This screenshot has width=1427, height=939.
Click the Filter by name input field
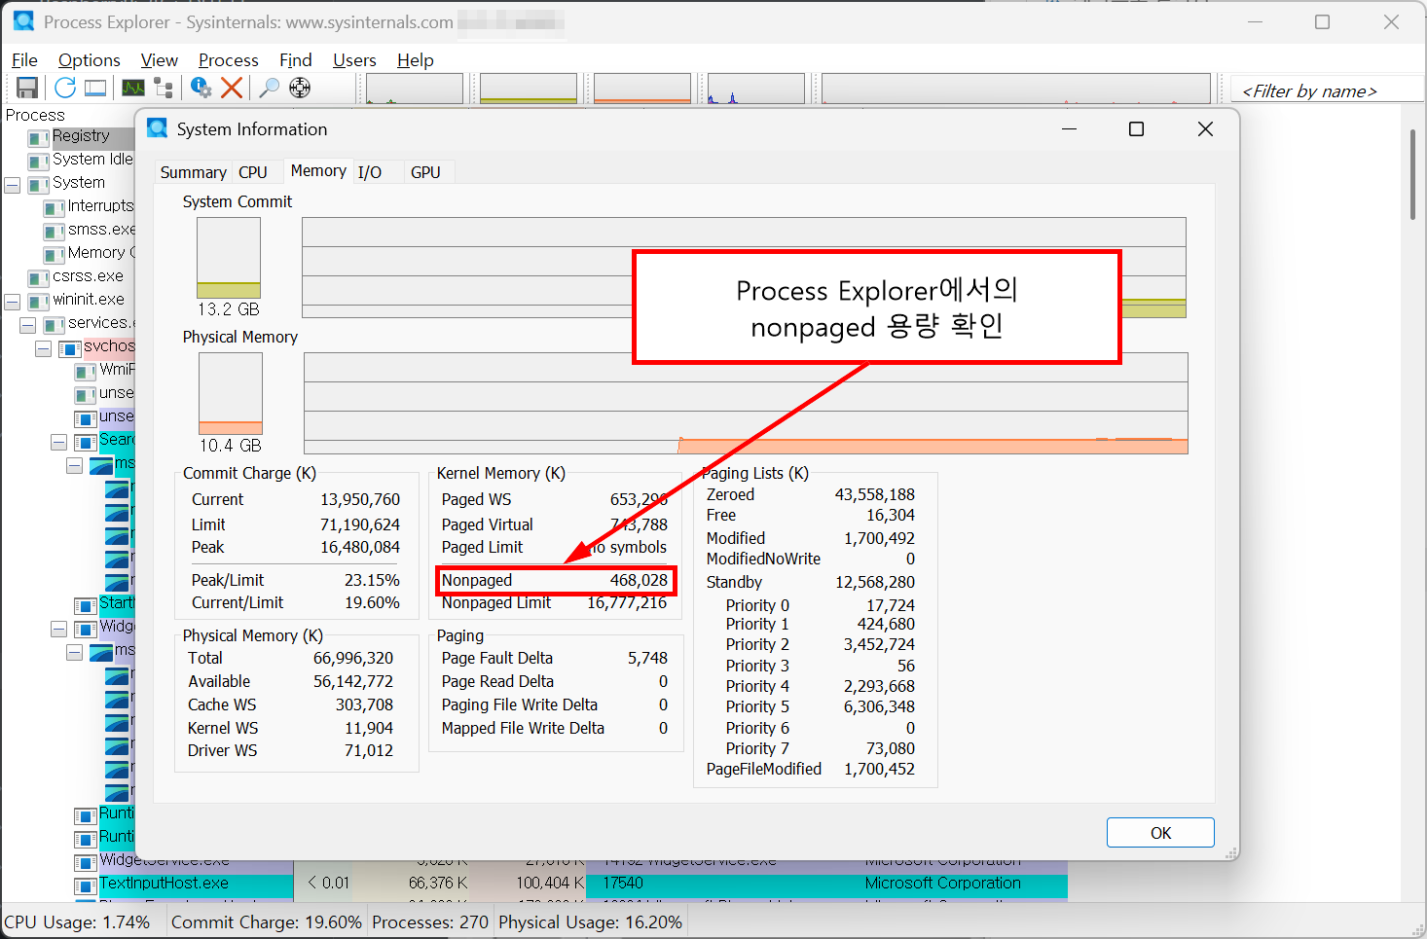tap(1327, 90)
